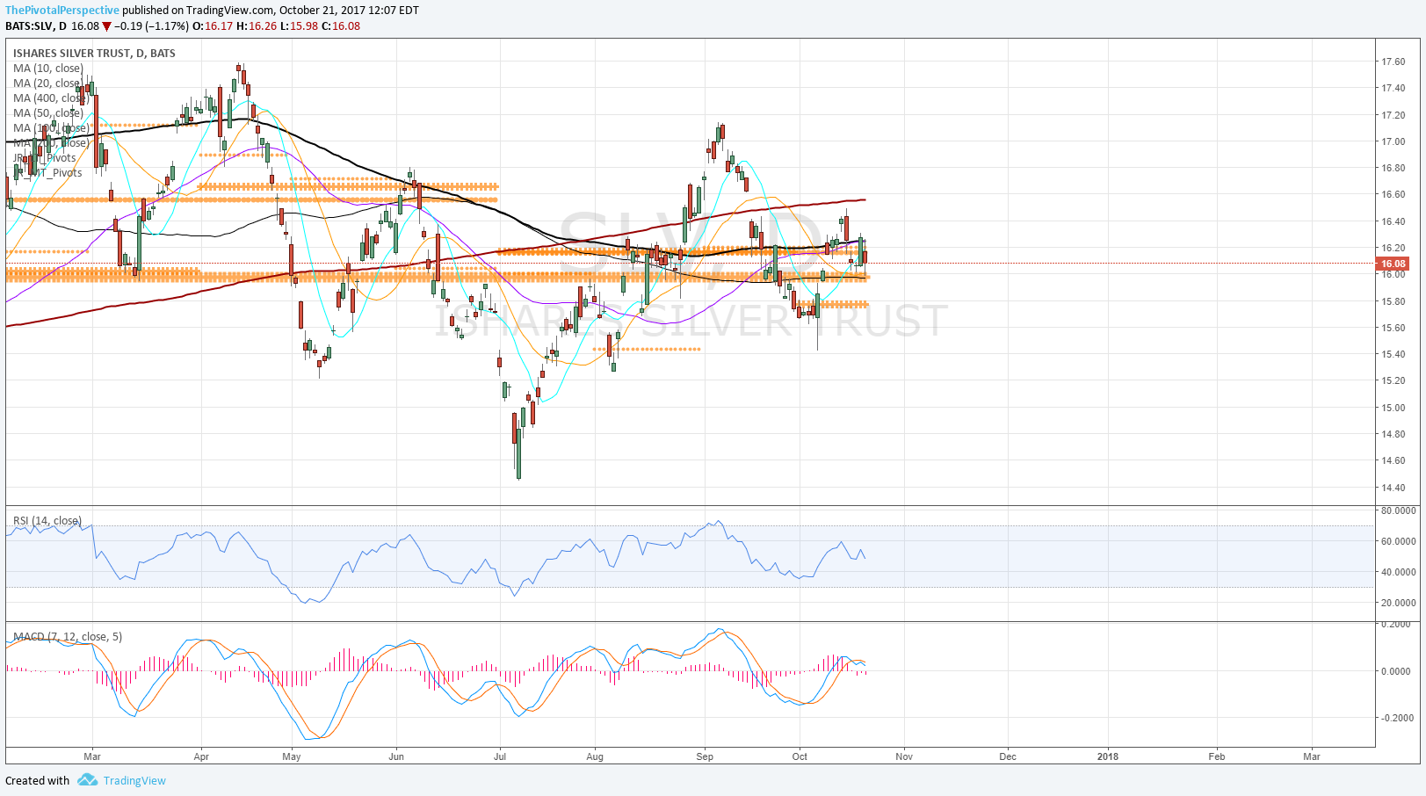Click the TradingView cloud logo icon
The width and height of the screenshot is (1426, 796).
(87, 779)
